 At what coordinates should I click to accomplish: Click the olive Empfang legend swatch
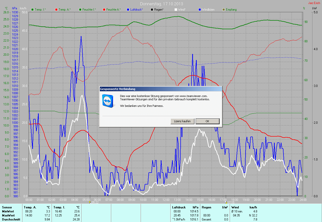(224, 10)
